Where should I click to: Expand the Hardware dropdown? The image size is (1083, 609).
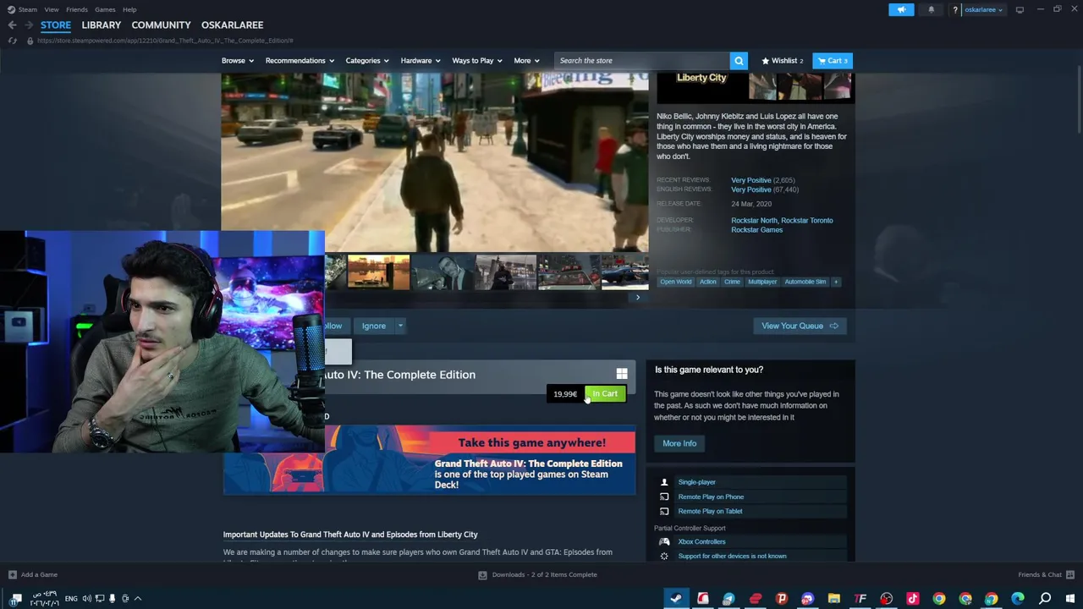pos(420,61)
